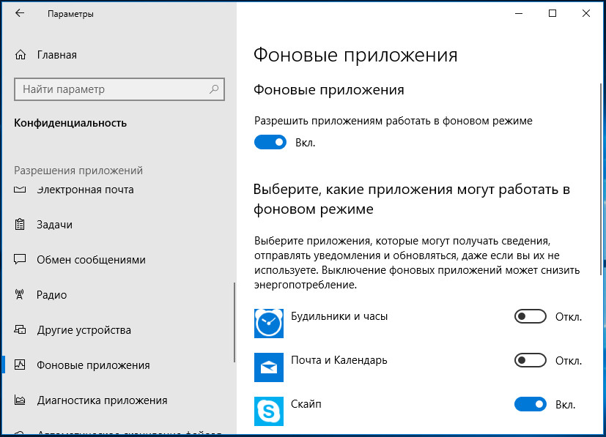Screen dimensions: 606x437
Task: Select the Радио antenna icon
Action: coord(19,294)
